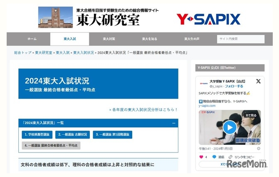Reply using the 返信 bubble icon
Viewport: 279px width, 177px height.
pos(214,157)
